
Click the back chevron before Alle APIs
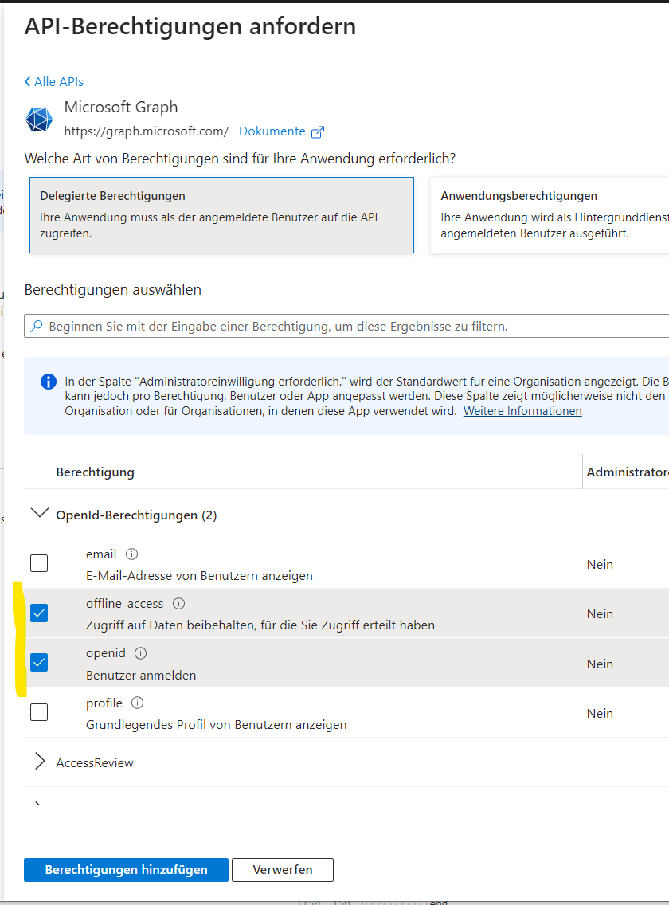(x=28, y=82)
